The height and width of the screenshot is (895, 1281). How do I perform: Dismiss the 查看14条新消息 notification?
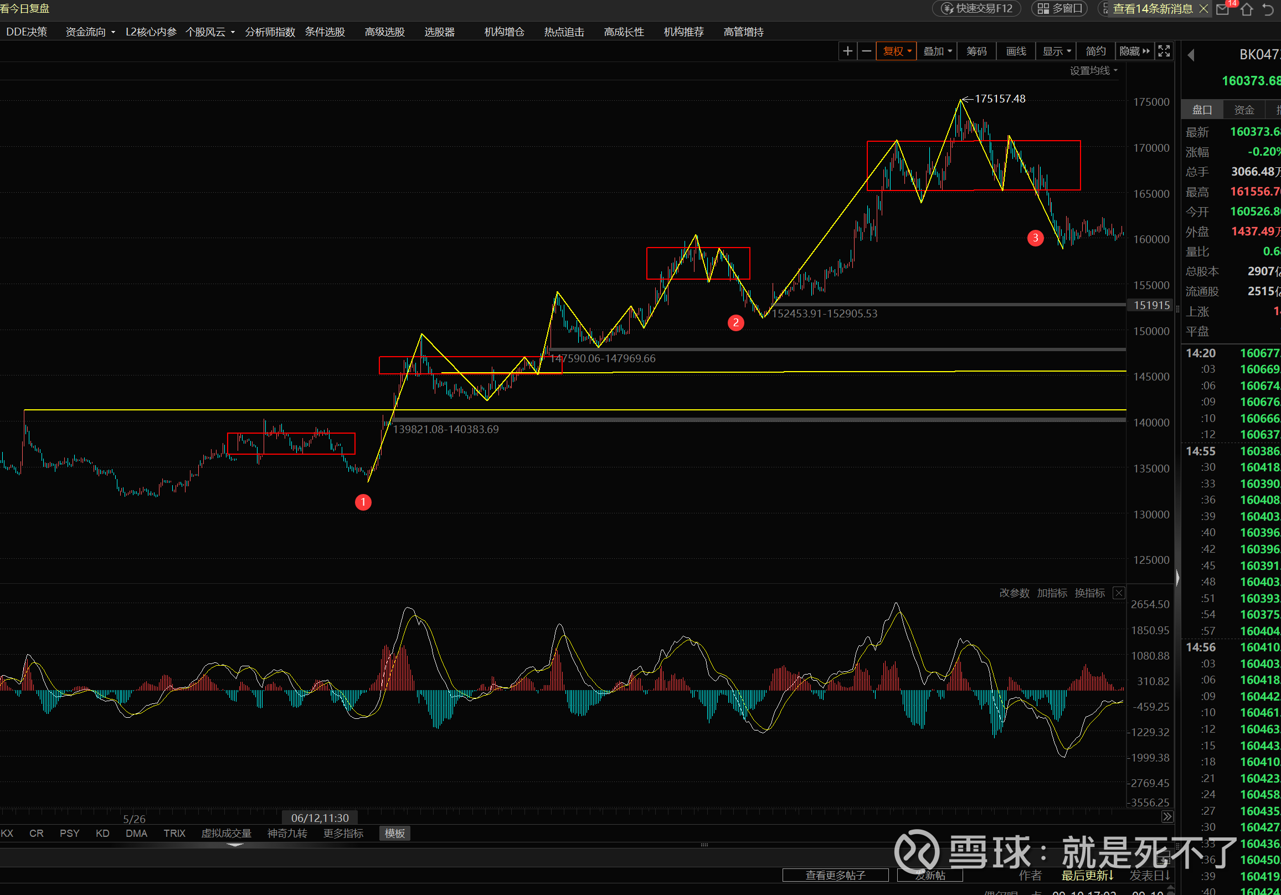point(1203,9)
